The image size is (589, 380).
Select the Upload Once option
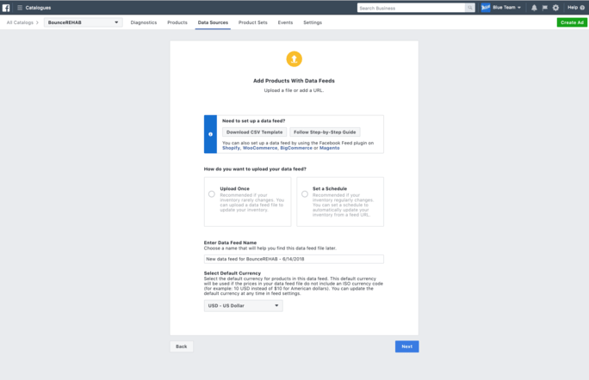pos(212,193)
